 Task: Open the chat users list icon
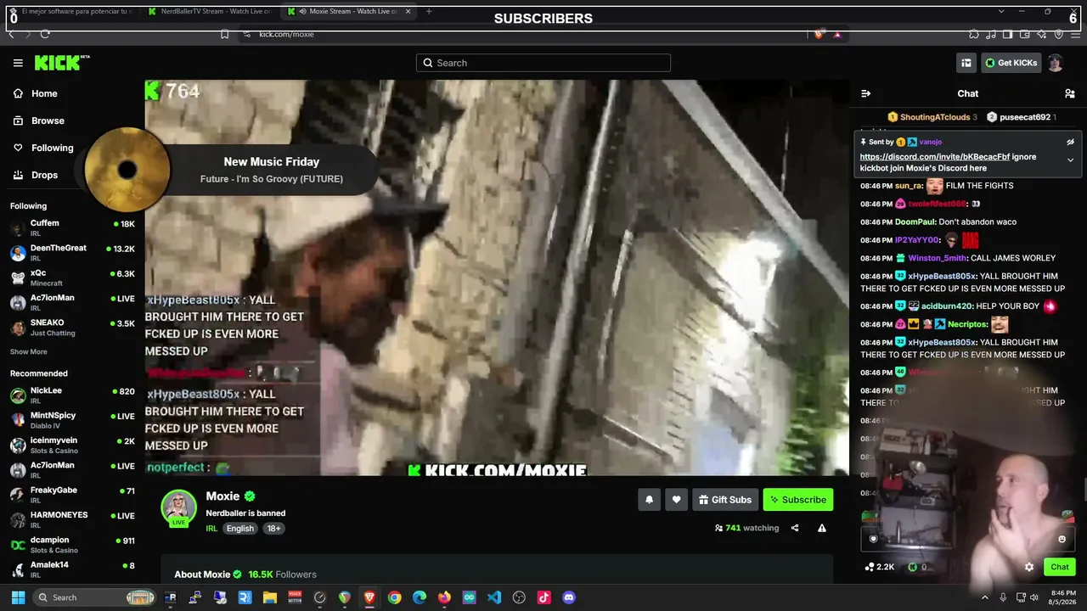[x=1070, y=93]
